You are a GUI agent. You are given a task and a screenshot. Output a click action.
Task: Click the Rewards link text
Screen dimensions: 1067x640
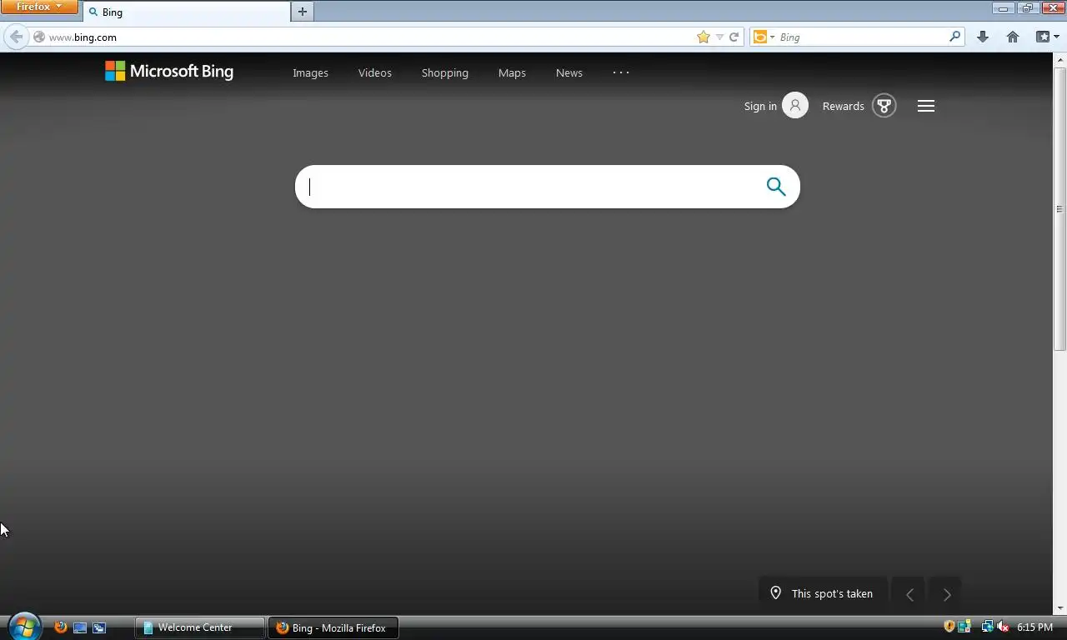843,106
